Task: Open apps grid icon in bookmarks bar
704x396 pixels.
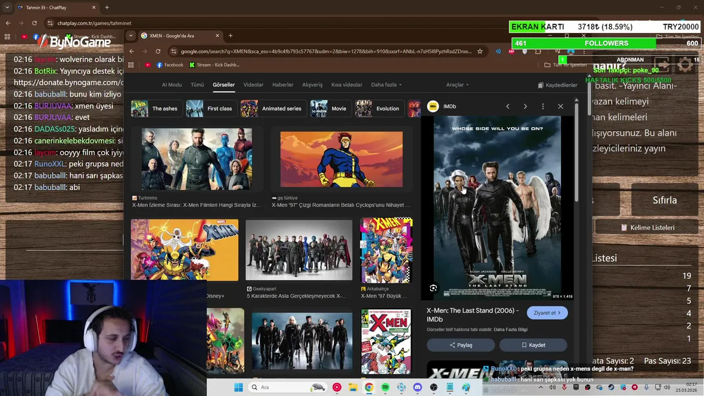Action: pyautogui.click(x=131, y=65)
